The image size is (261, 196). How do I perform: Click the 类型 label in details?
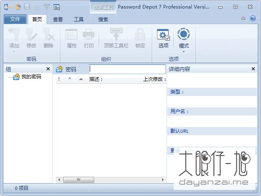point(177,92)
